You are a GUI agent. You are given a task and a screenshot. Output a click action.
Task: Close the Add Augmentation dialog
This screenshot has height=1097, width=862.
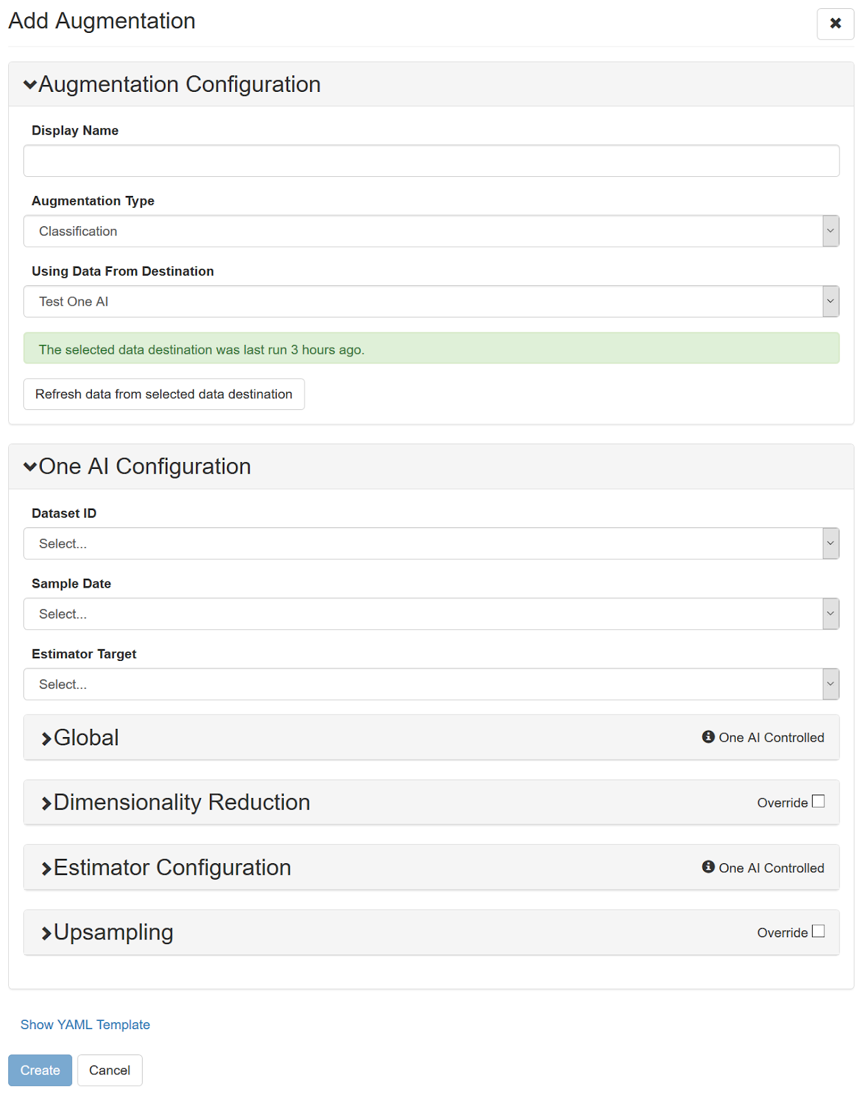tap(835, 23)
